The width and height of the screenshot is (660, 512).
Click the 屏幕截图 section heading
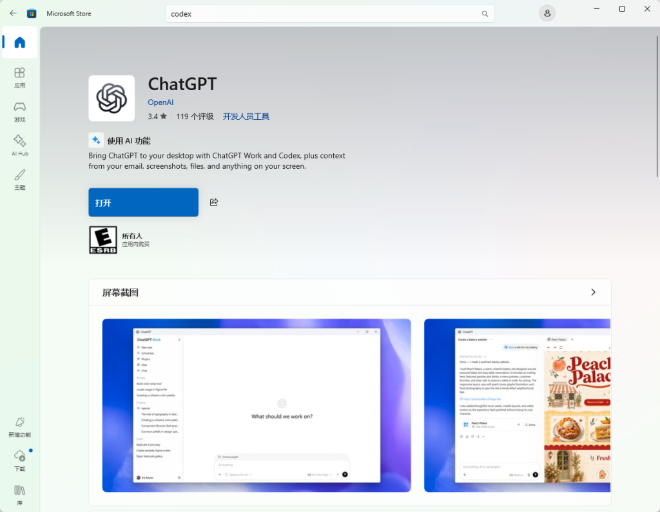click(x=121, y=292)
